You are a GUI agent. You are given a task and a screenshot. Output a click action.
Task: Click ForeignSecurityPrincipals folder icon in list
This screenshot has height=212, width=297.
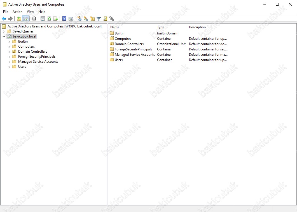click(112, 49)
